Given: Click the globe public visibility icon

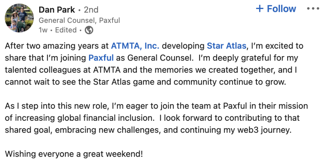Looking at the screenshot, I should coord(89,30).
